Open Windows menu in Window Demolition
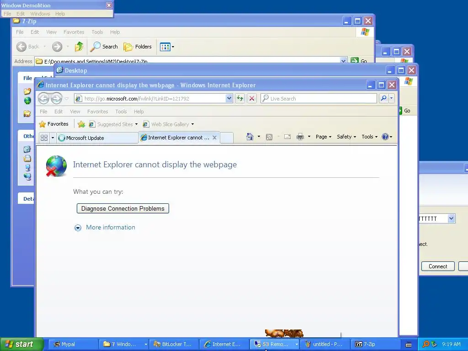Image resolution: width=468 pixels, height=351 pixels. point(40,14)
